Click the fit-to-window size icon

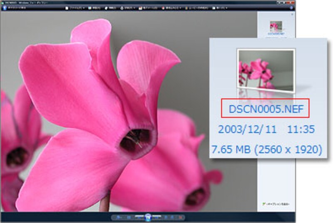coord(129,217)
